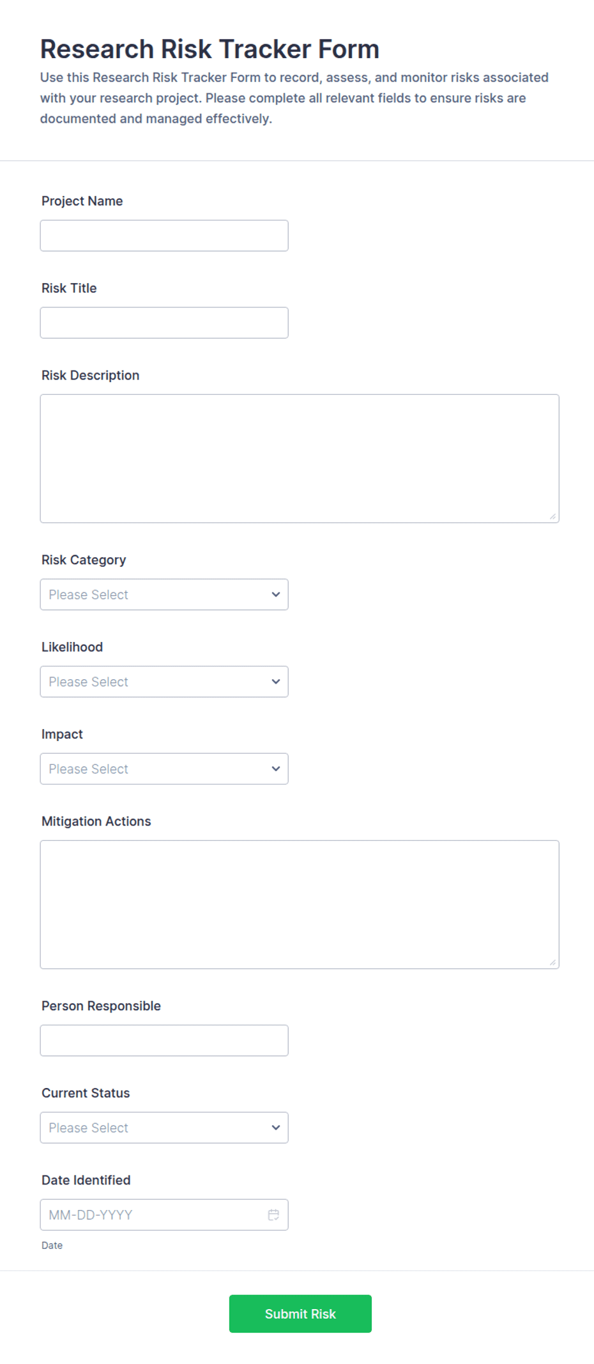Image resolution: width=594 pixels, height=1364 pixels.
Task: Select the Person Responsible input field
Action: (x=164, y=1040)
